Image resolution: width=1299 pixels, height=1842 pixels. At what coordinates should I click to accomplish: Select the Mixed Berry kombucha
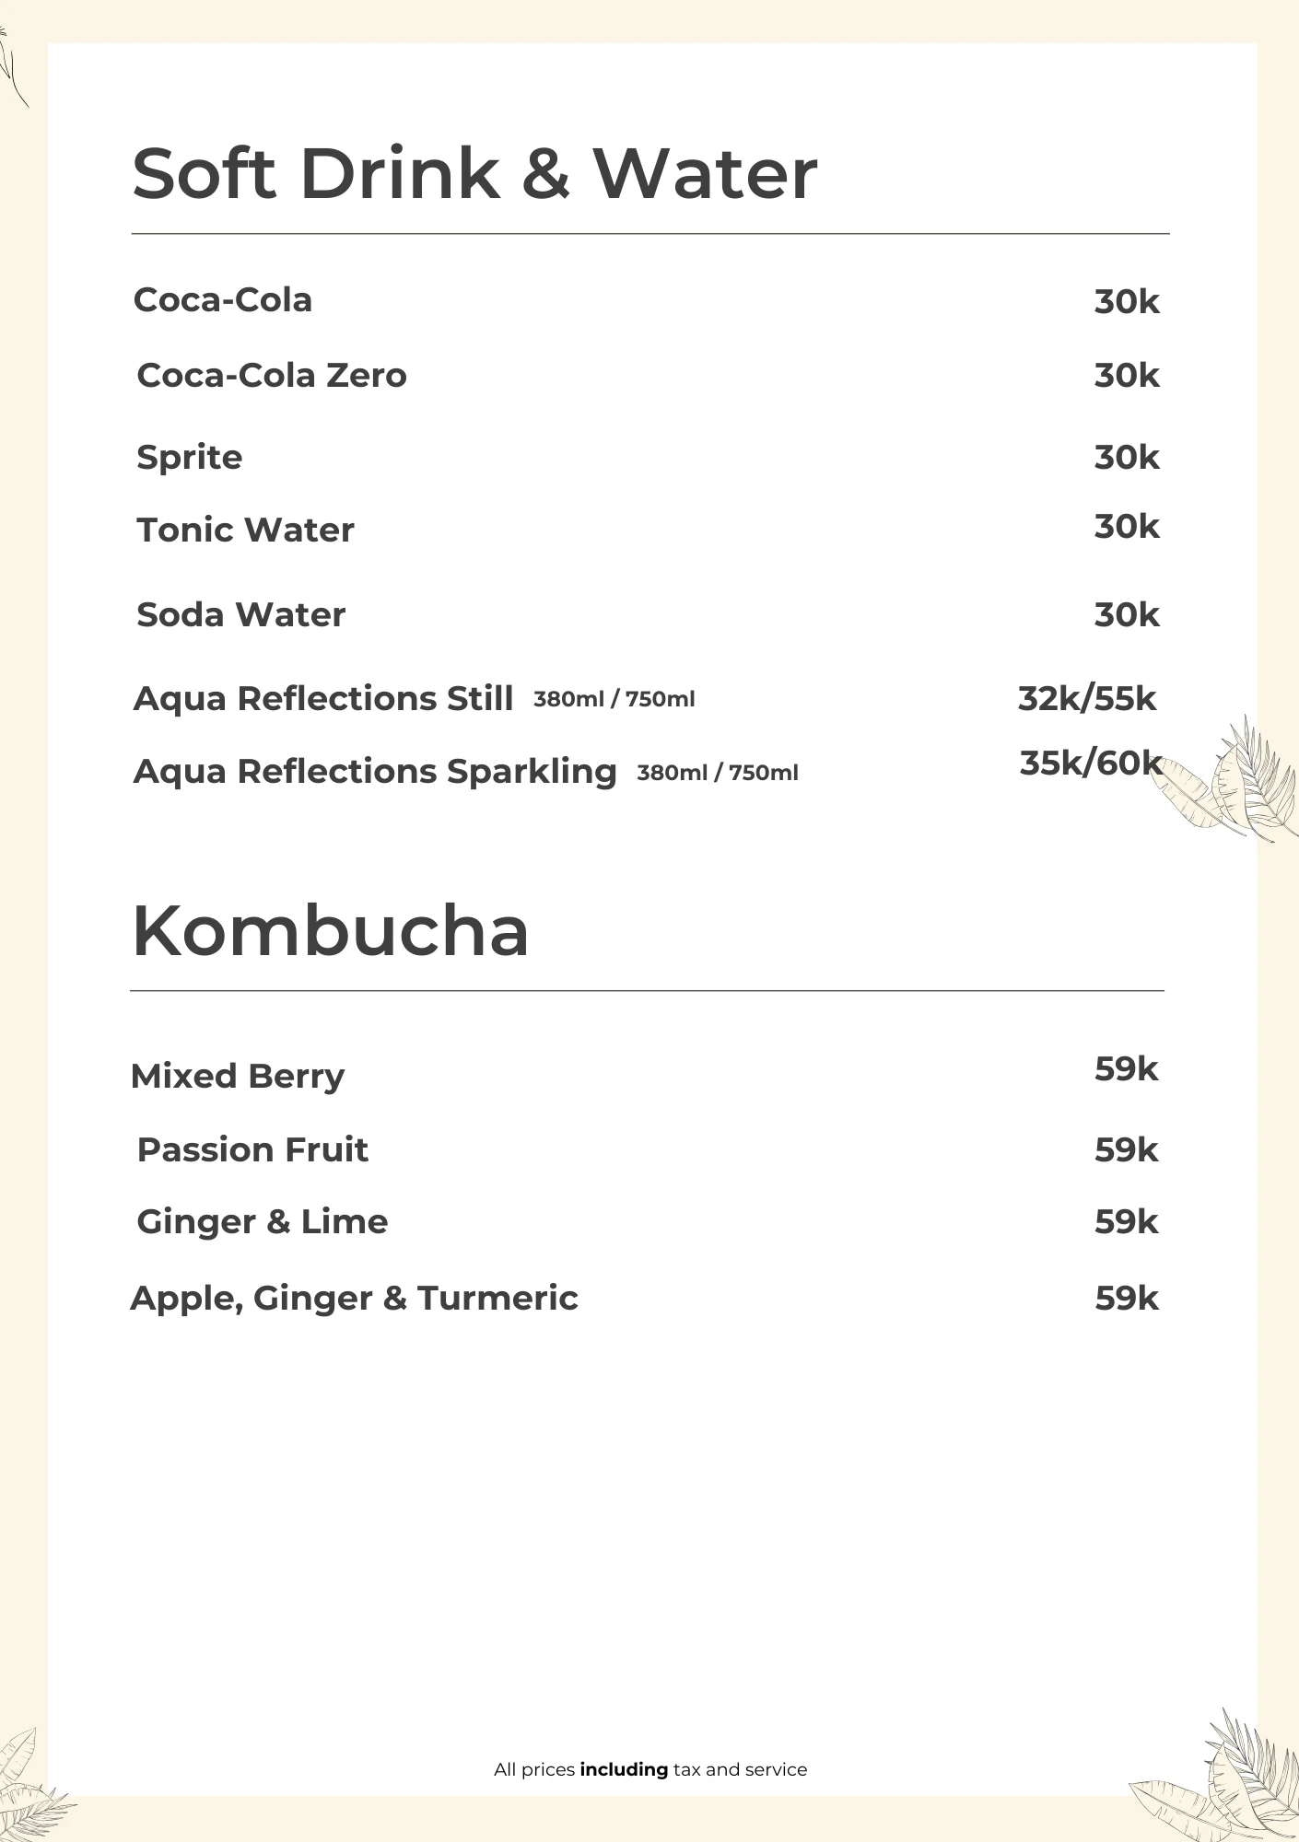tap(238, 1076)
